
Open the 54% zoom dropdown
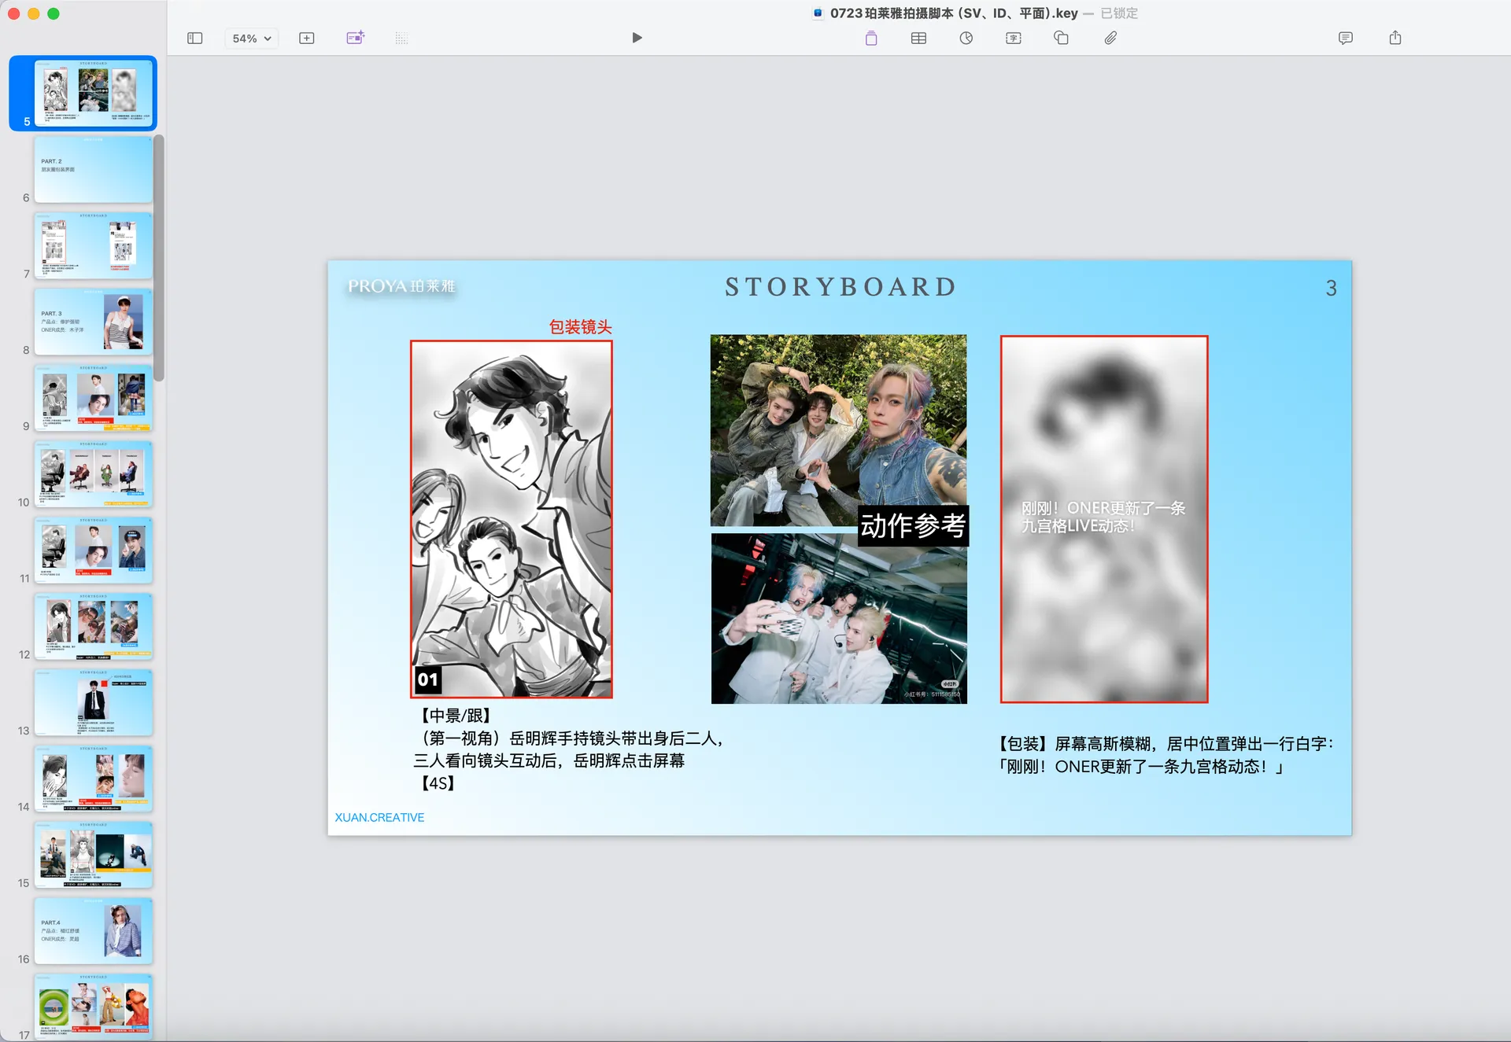click(x=252, y=38)
